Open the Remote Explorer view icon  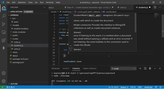[4, 32]
